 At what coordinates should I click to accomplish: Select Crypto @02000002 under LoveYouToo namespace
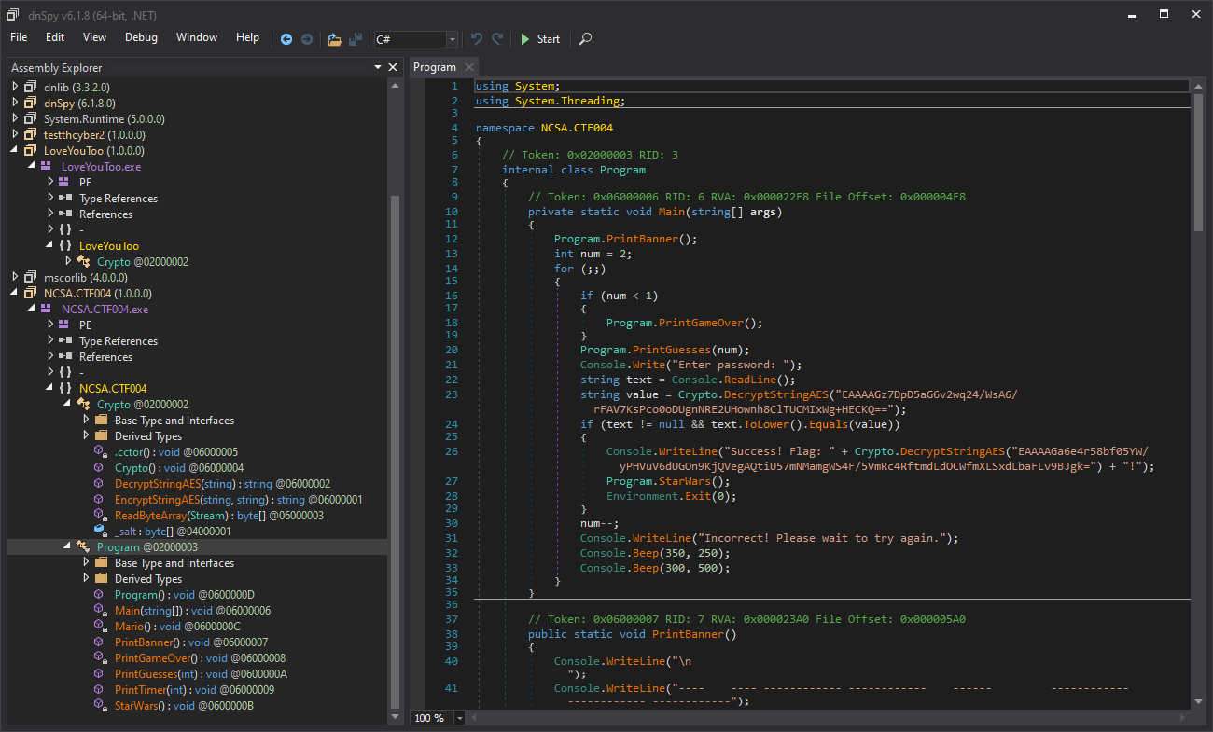(142, 261)
